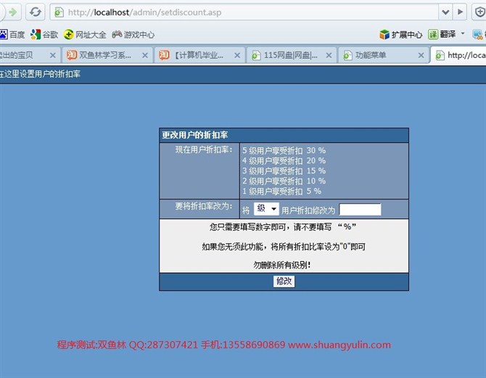Open the 网址大全 bookmark
Image resolution: width=486 pixels, height=378 pixels.
(x=85, y=34)
